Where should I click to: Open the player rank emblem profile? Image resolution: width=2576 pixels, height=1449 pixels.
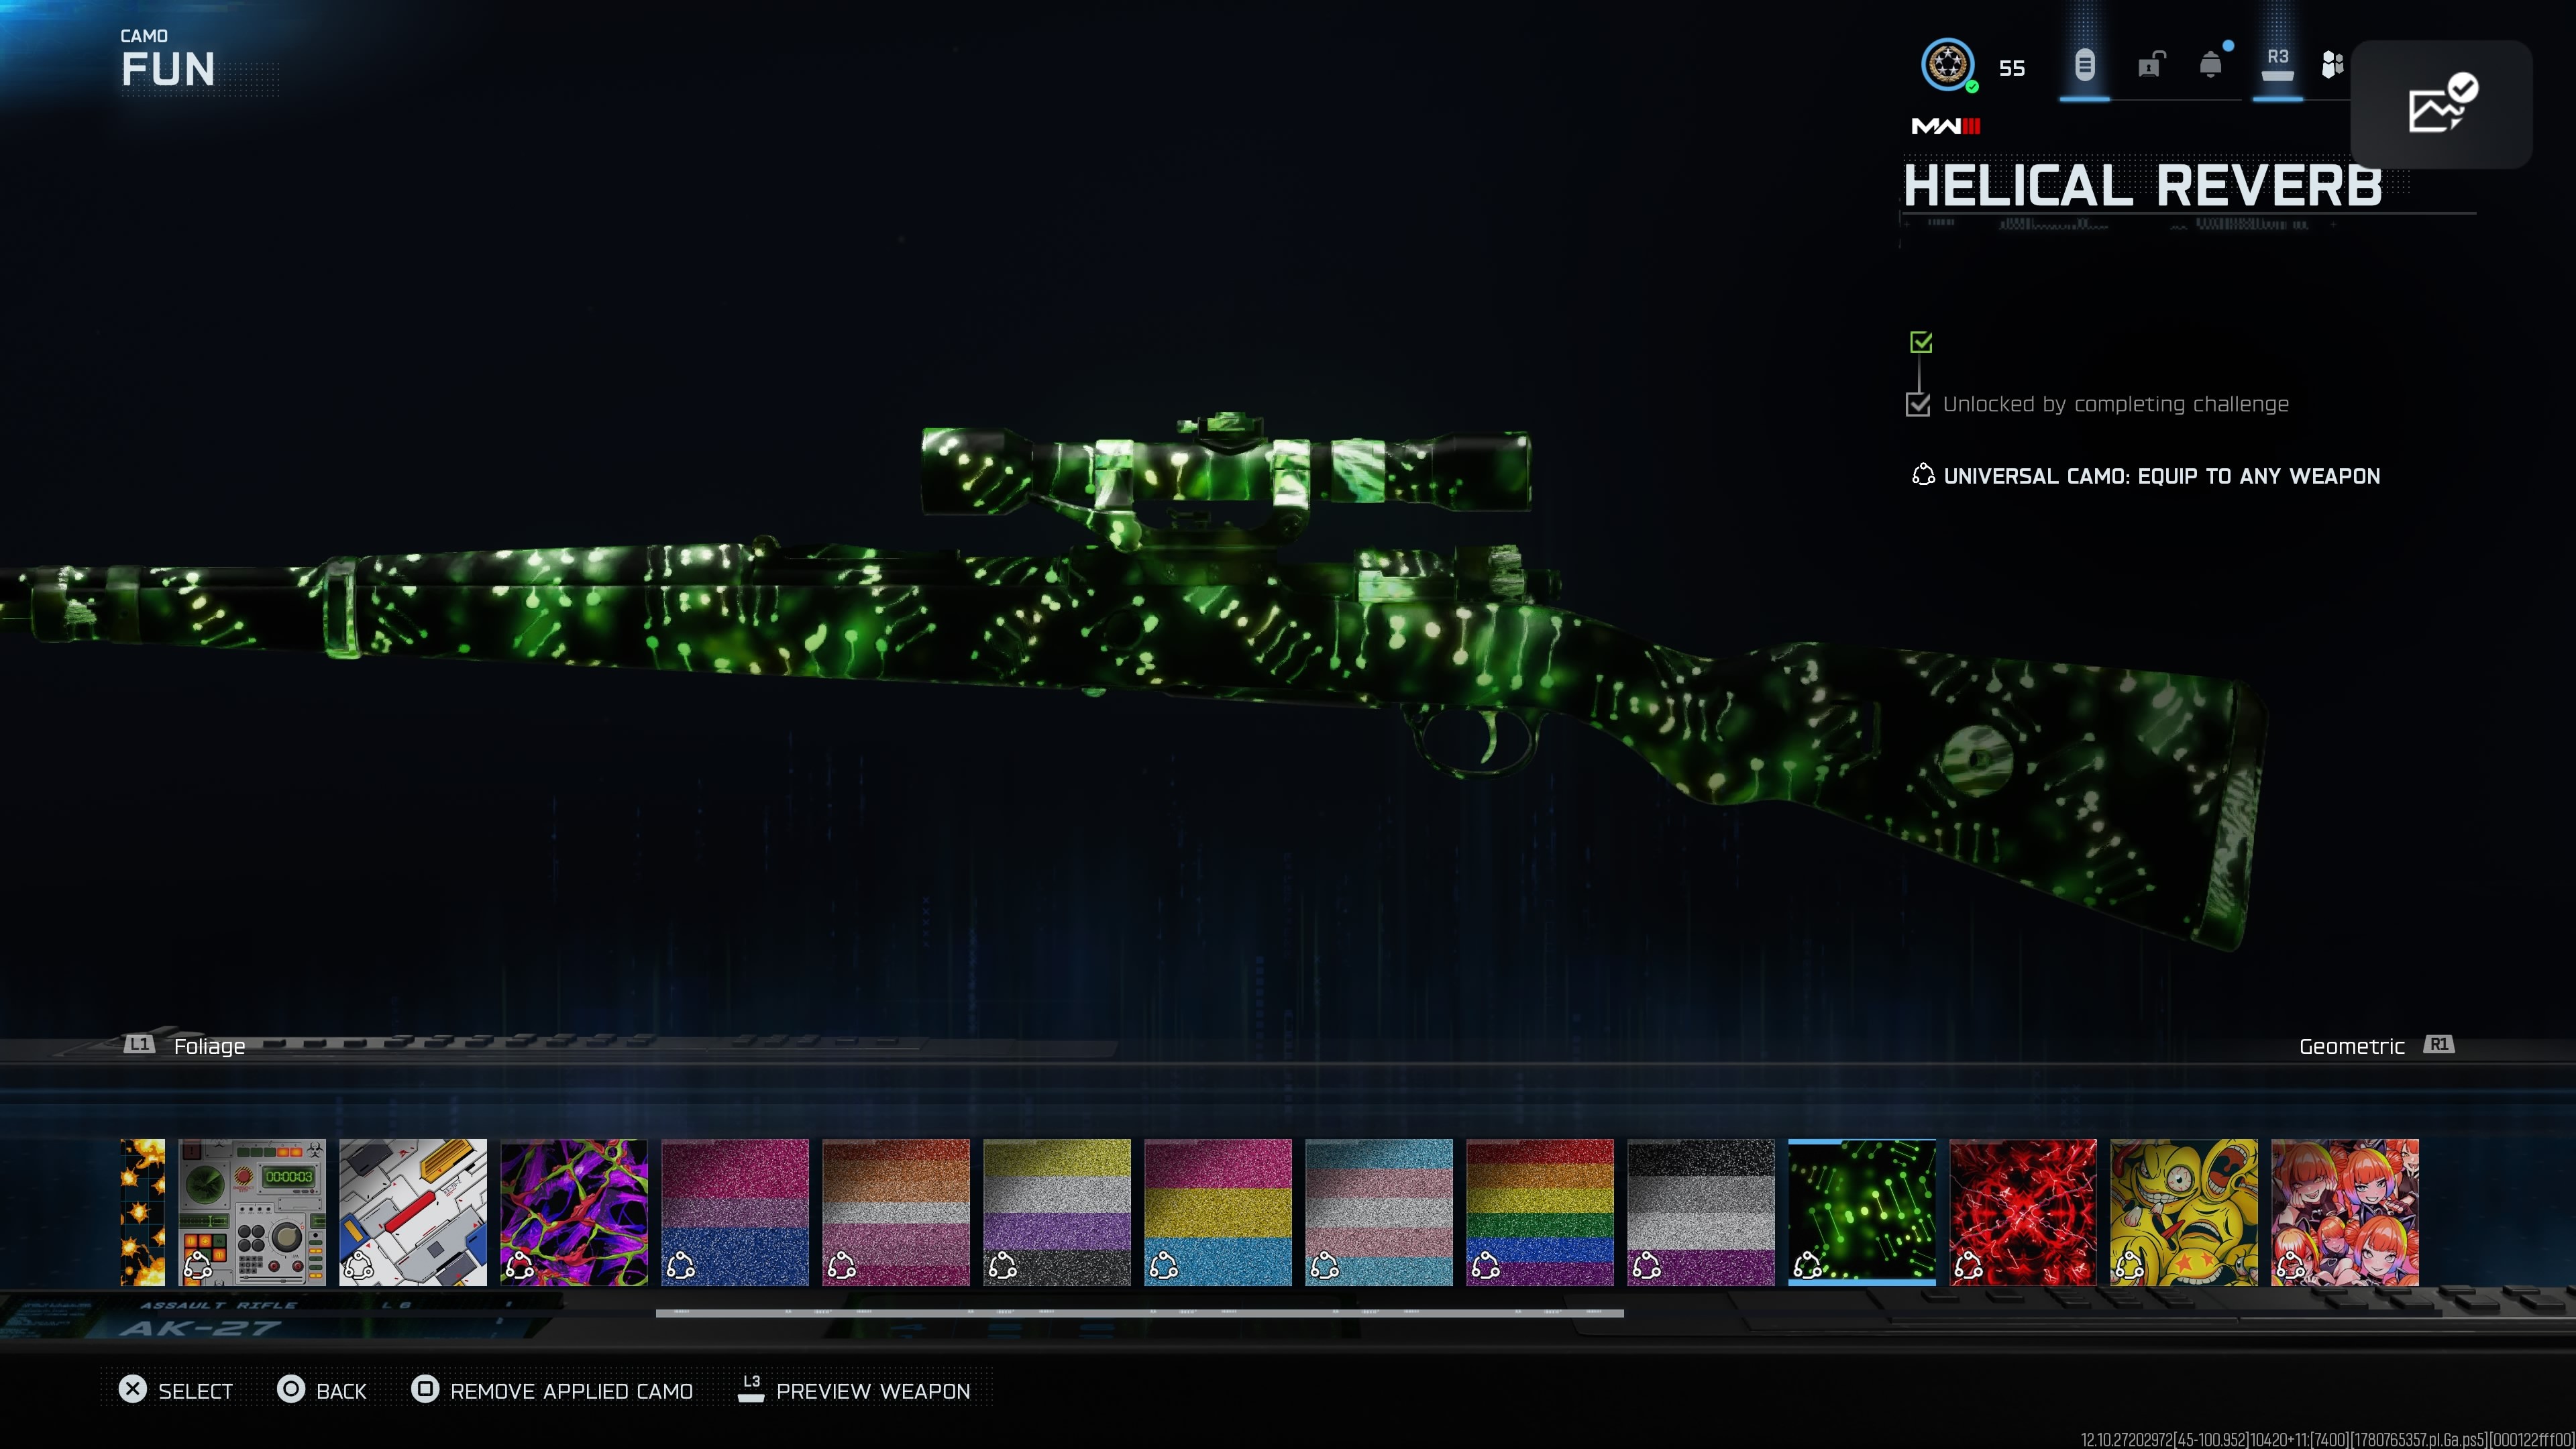[1948, 66]
